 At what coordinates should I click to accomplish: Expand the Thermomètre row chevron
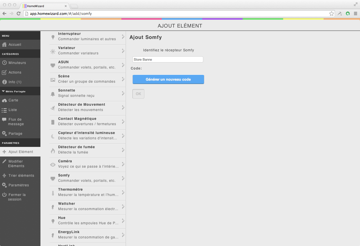pos(123,192)
